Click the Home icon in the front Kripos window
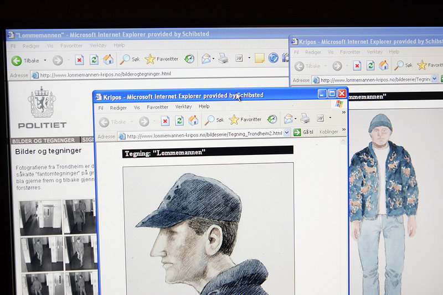The image size is (443, 295). coord(193,121)
